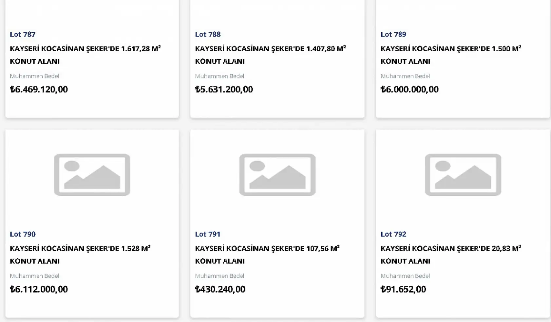The width and height of the screenshot is (551, 322).
Task: Select the Lot 791 label
Action: pyautogui.click(x=208, y=234)
